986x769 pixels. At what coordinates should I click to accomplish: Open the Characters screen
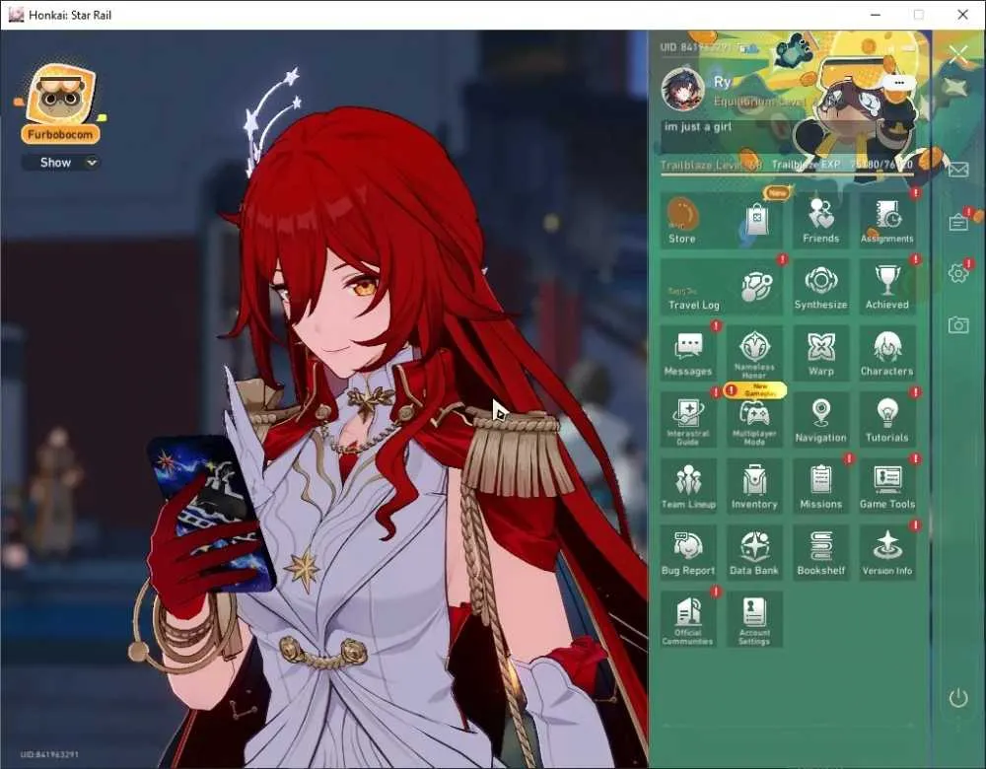coord(886,353)
